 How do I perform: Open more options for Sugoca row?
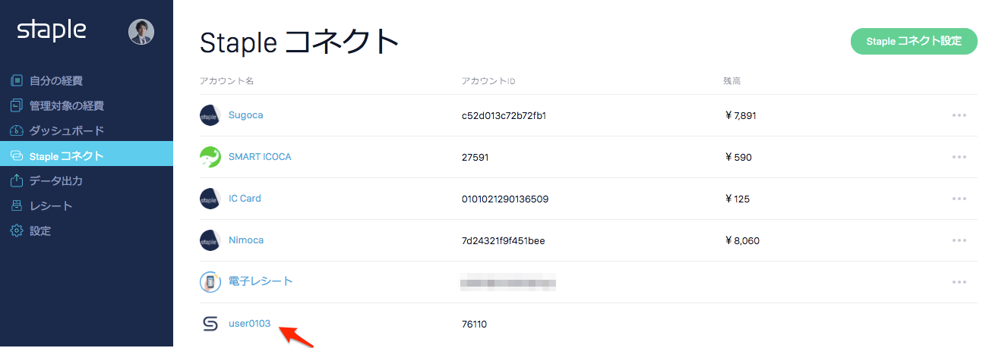pos(959,115)
